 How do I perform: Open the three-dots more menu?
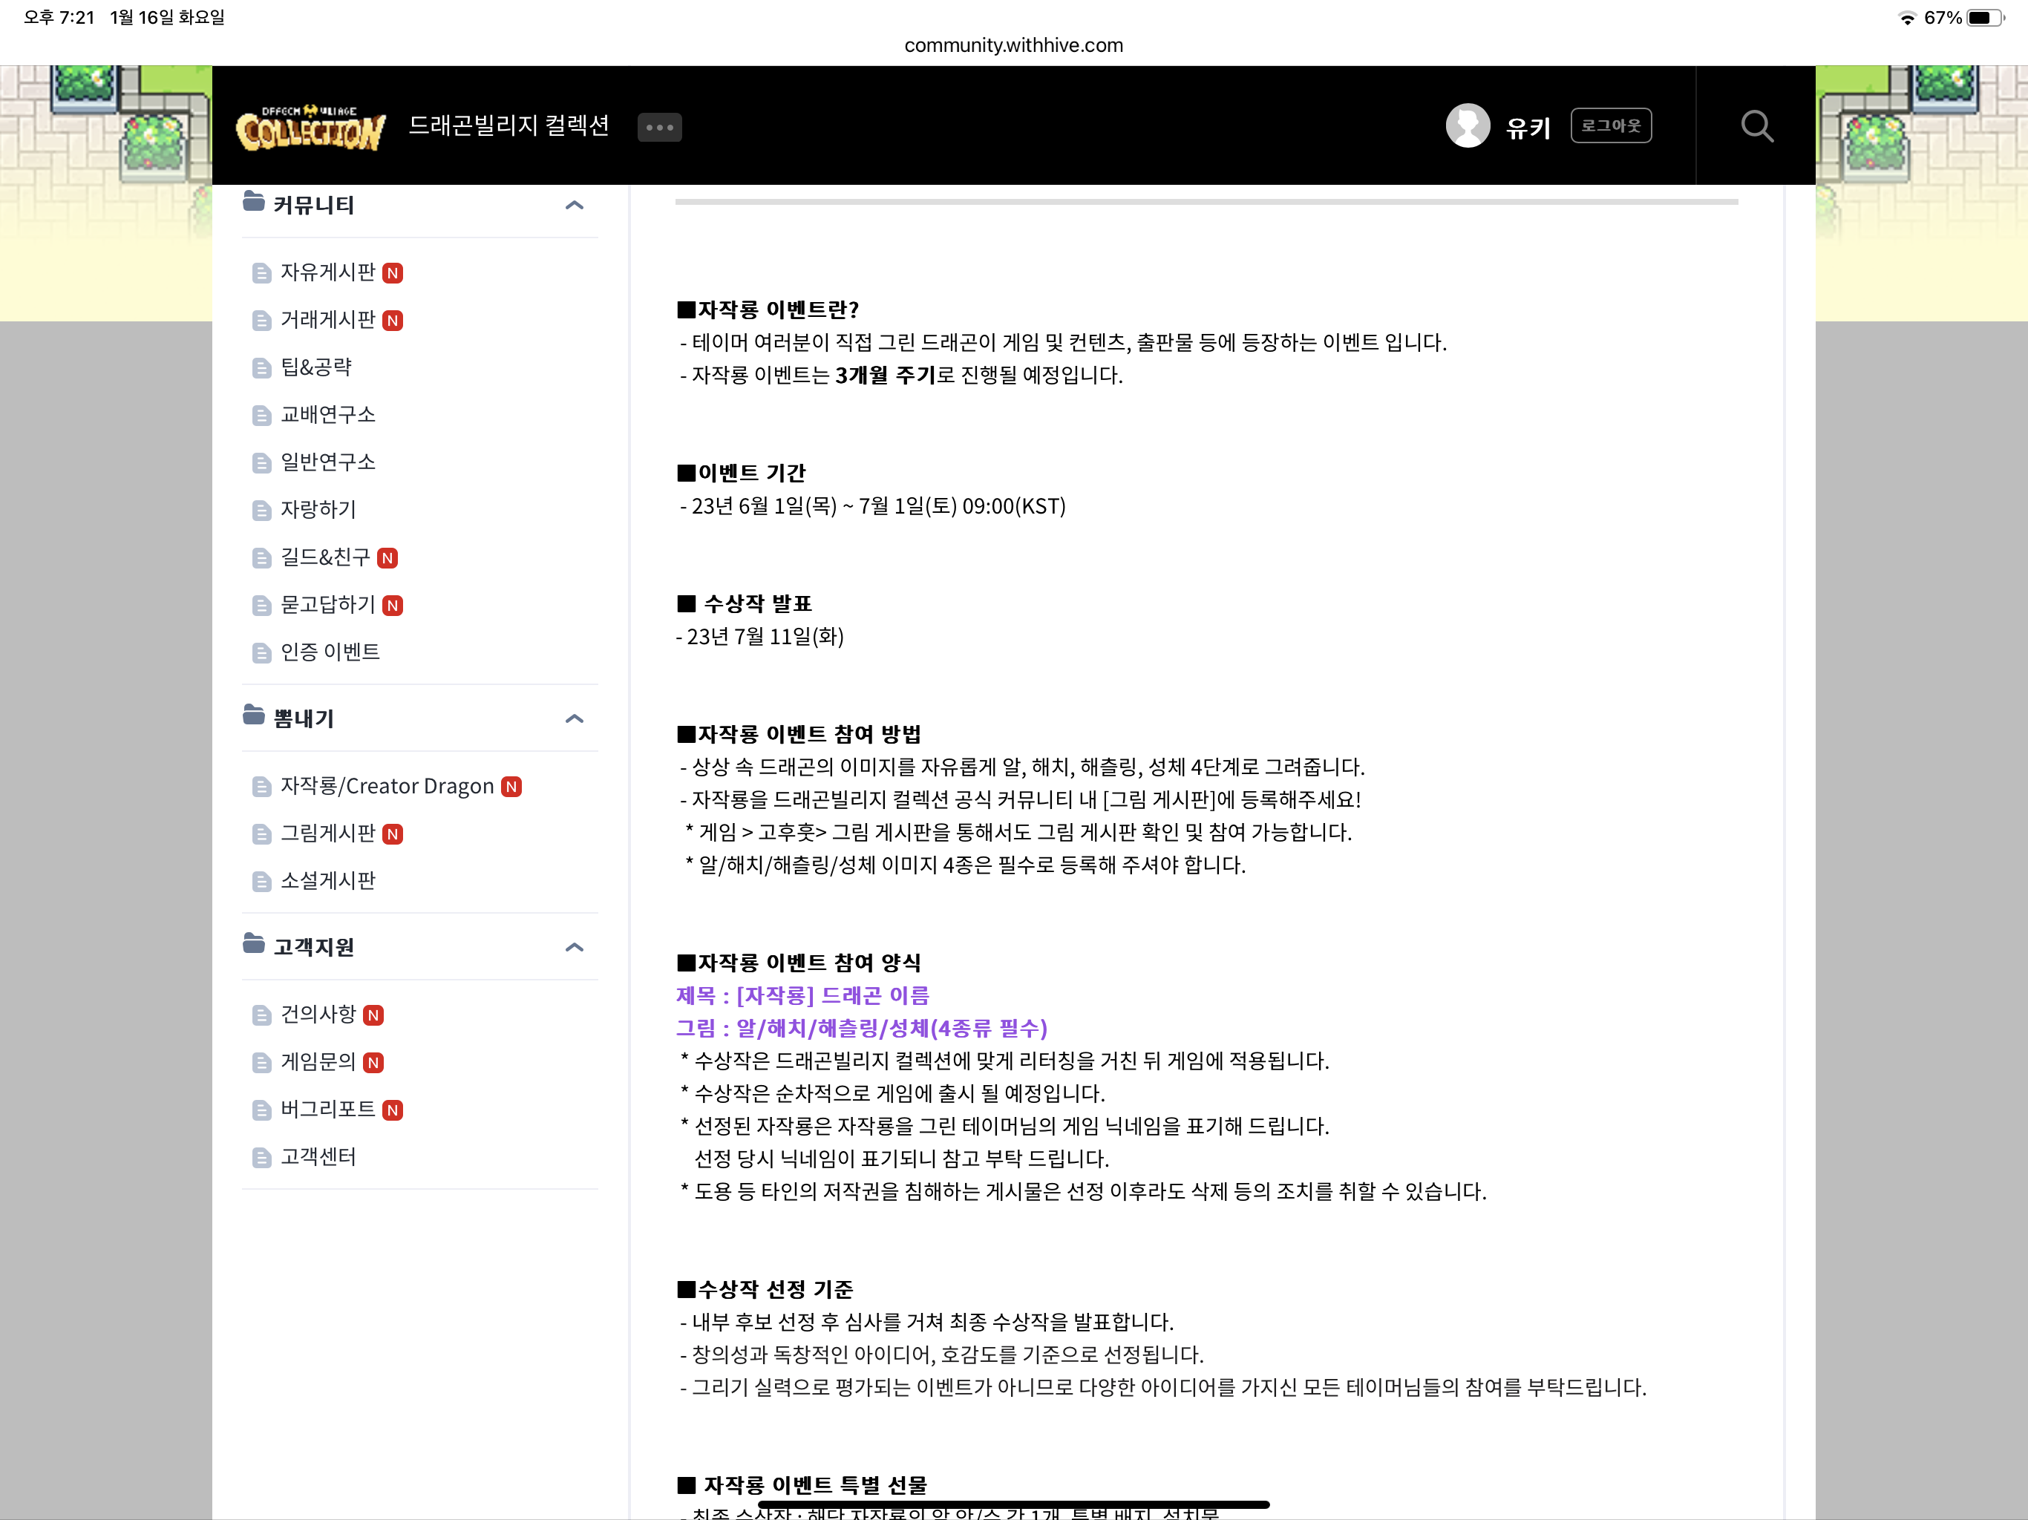pyautogui.click(x=659, y=128)
